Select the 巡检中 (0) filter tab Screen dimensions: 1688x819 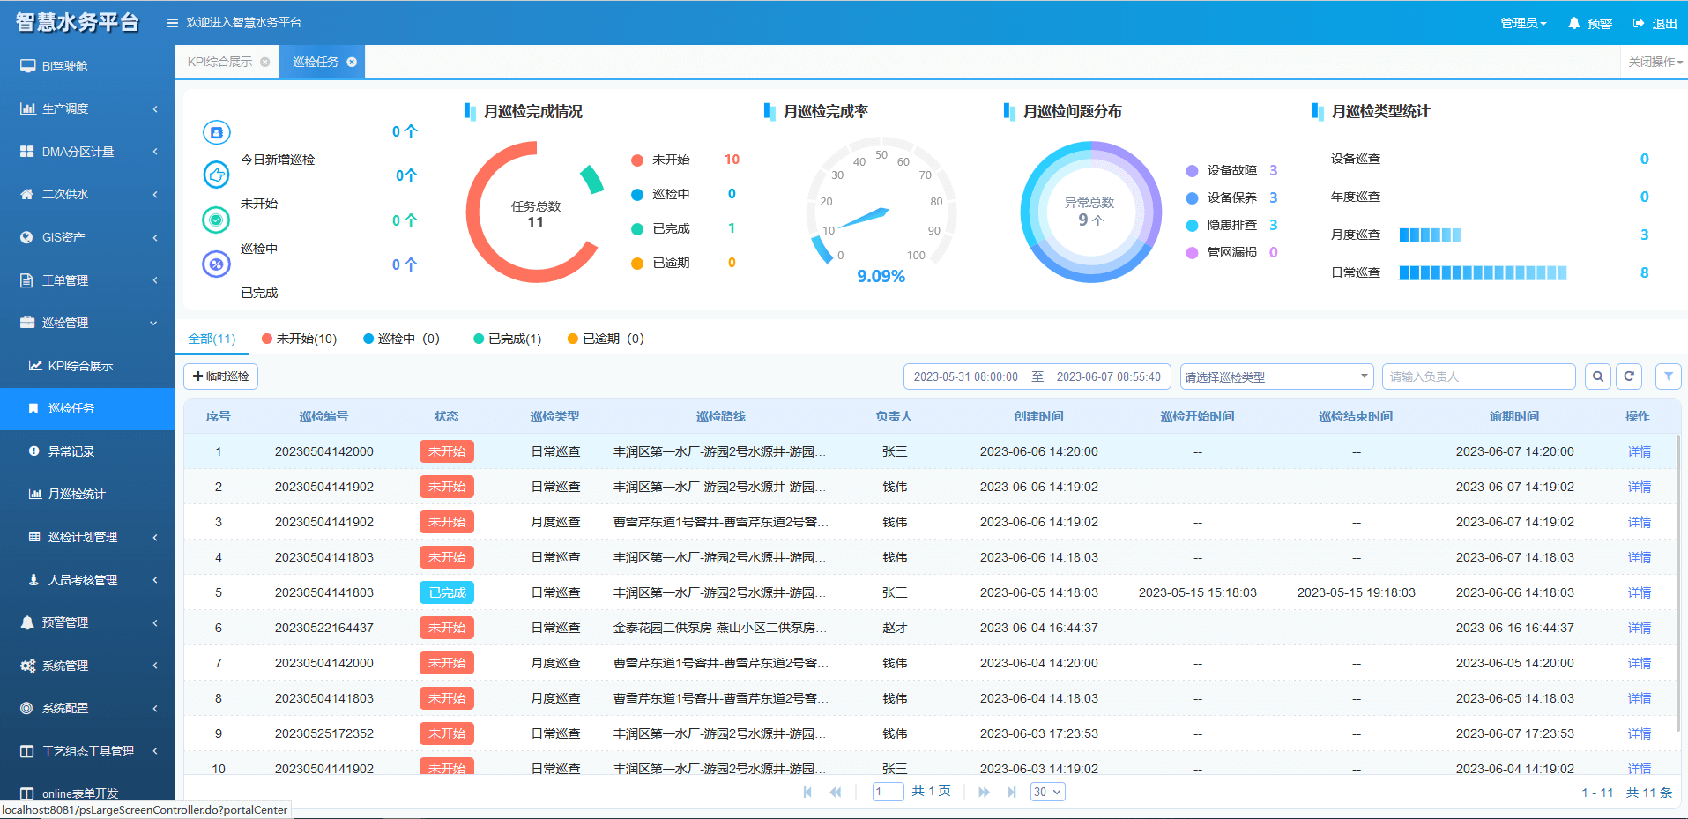pyautogui.click(x=402, y=339)
